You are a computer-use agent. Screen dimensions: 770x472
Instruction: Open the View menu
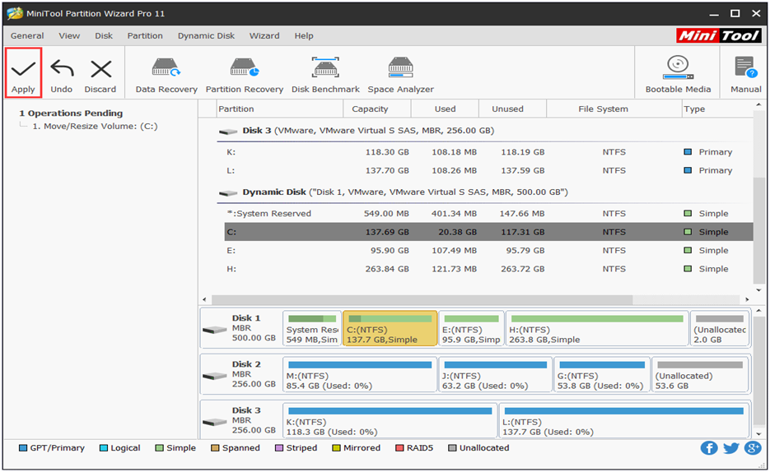tap(69, 36)
